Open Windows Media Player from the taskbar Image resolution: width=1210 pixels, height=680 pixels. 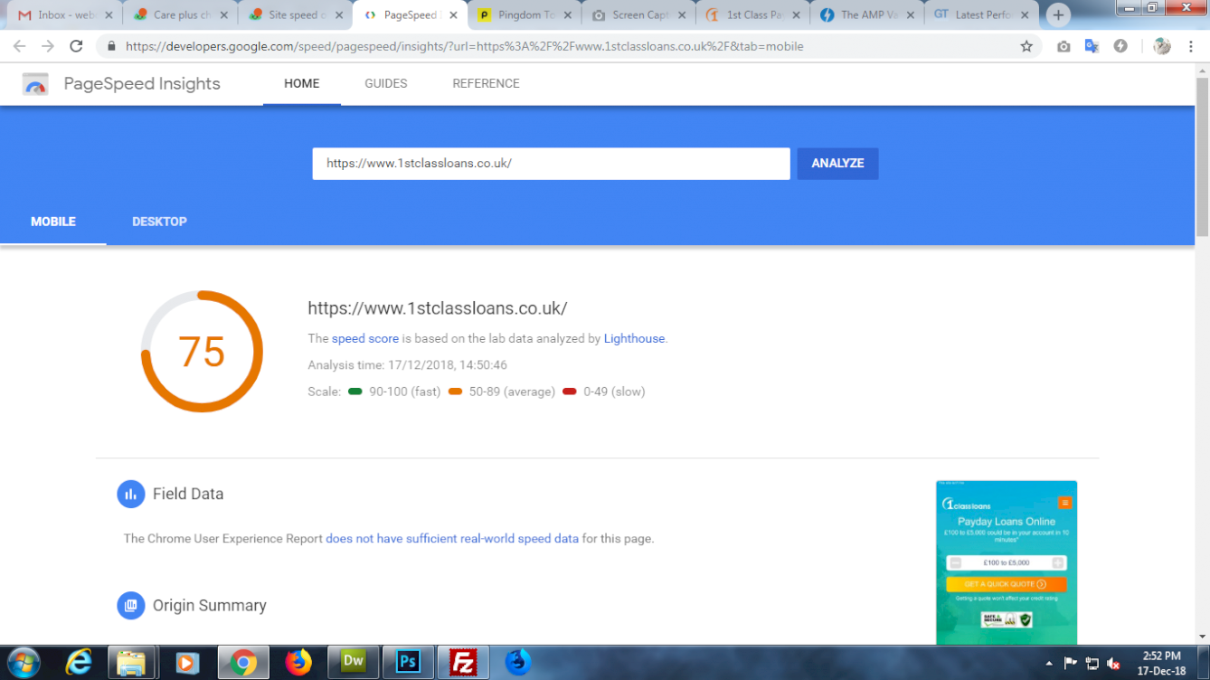(x=187, y=663)
